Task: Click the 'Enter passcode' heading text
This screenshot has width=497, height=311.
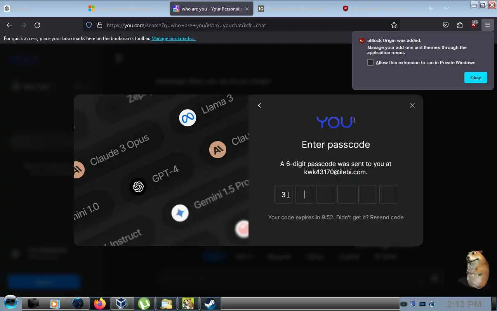Action: 336,145
